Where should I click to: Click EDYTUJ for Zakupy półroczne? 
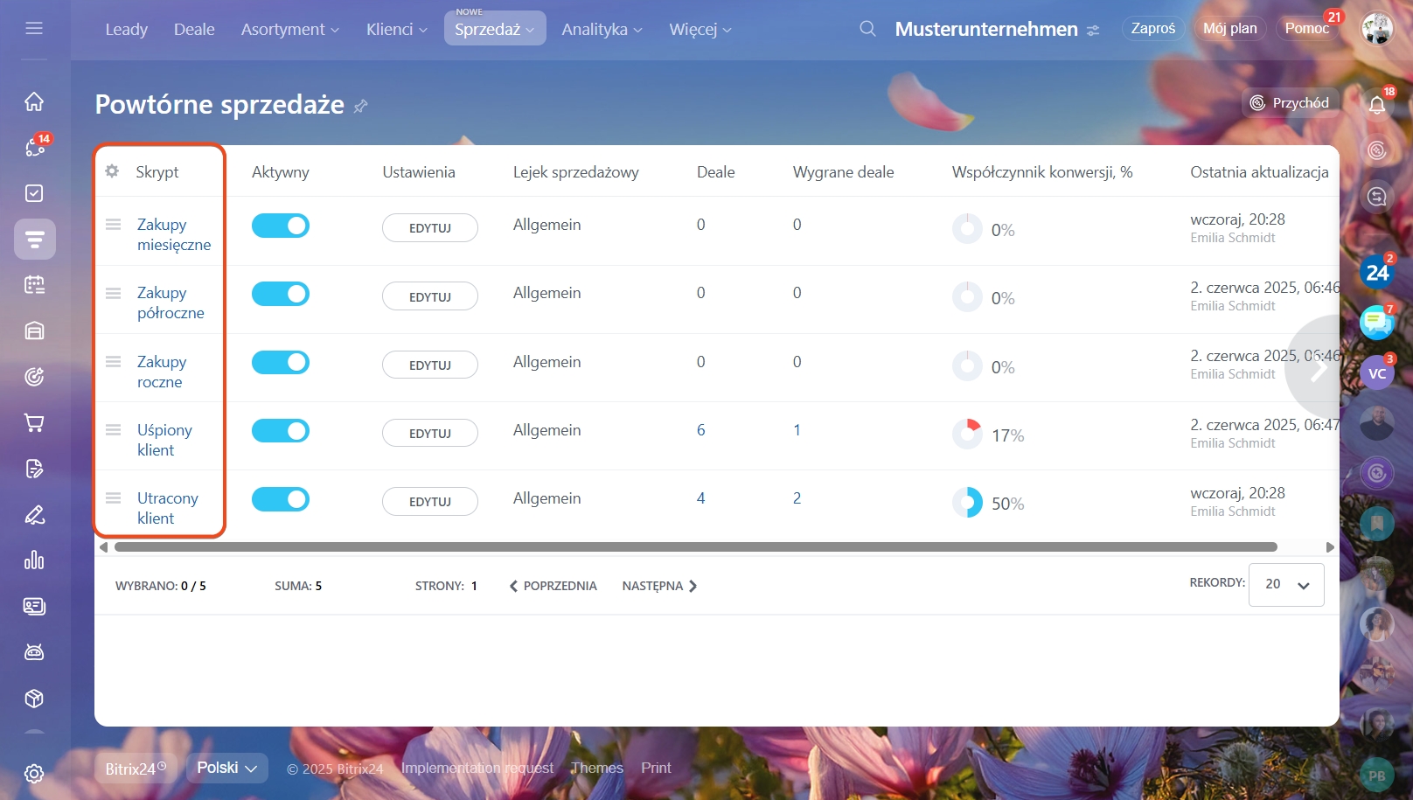point(430,296)
